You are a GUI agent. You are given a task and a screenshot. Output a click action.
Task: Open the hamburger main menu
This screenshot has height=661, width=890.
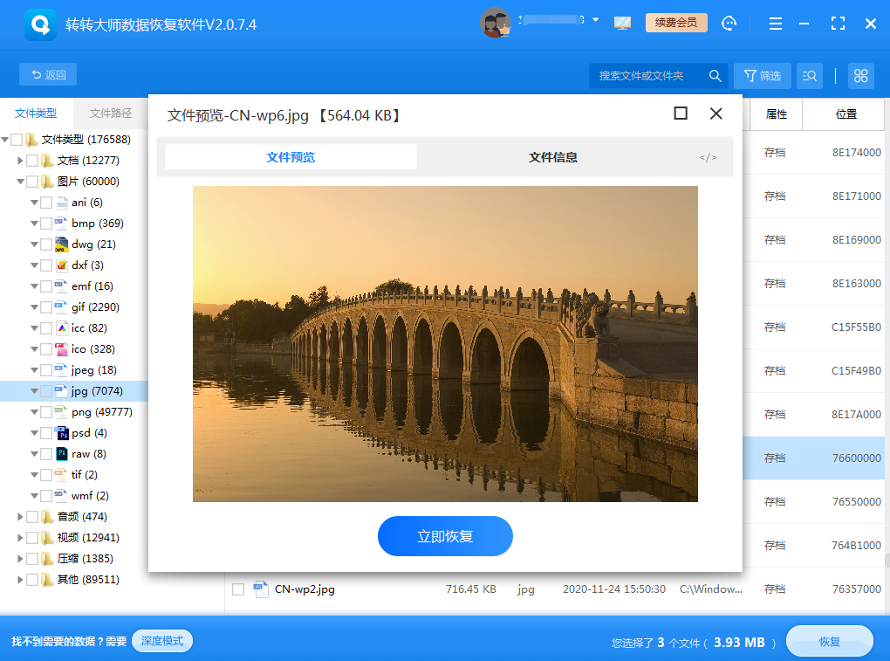(774, 24)
